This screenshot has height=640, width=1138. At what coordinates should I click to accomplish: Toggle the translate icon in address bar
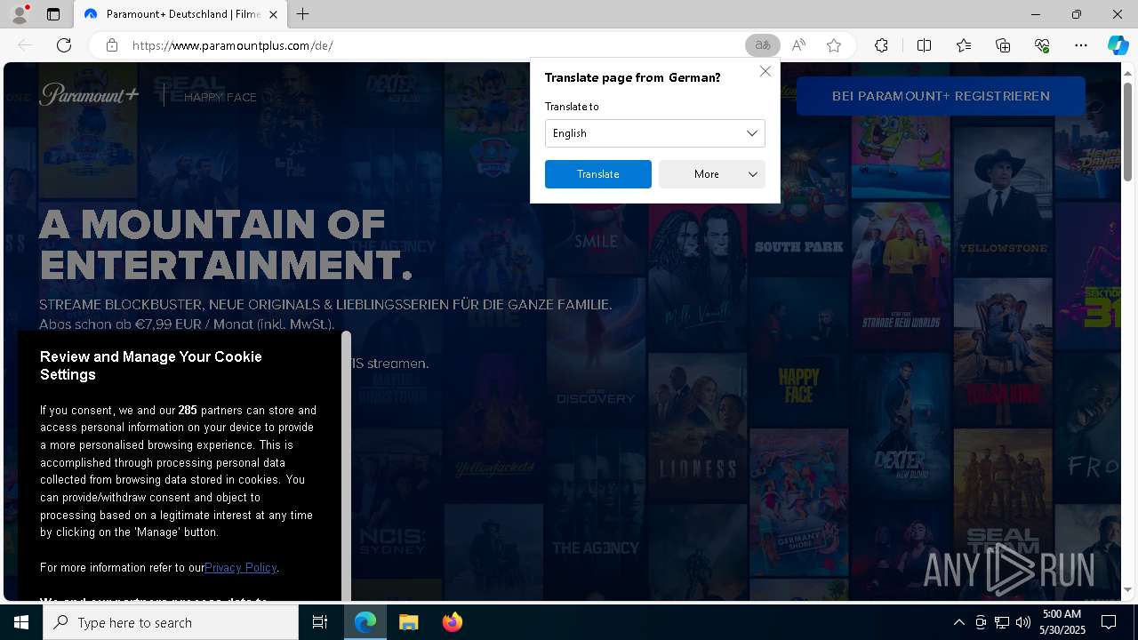coord(762,45)
